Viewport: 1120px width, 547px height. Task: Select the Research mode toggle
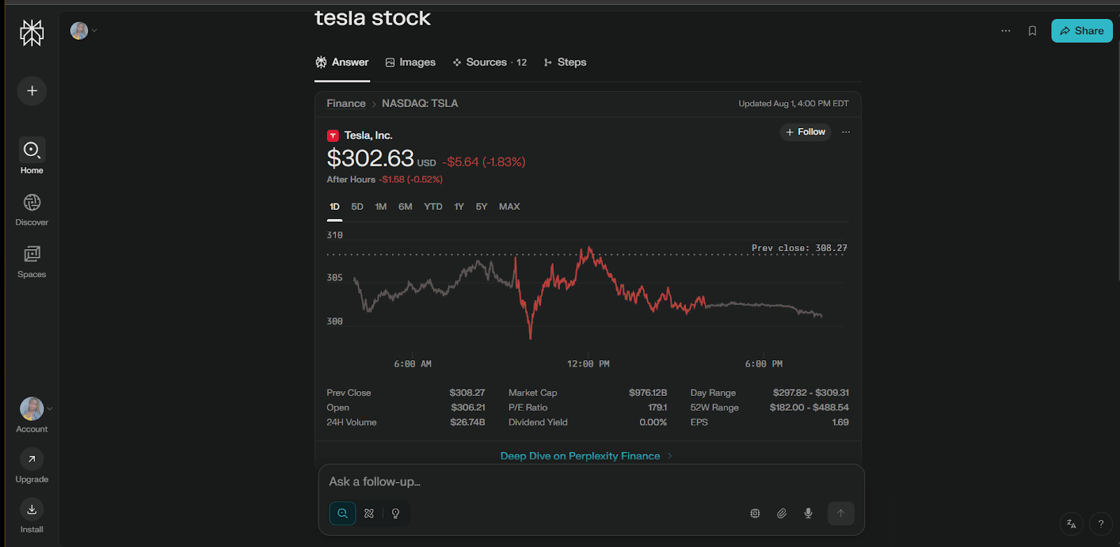click(x=369, y=513)
